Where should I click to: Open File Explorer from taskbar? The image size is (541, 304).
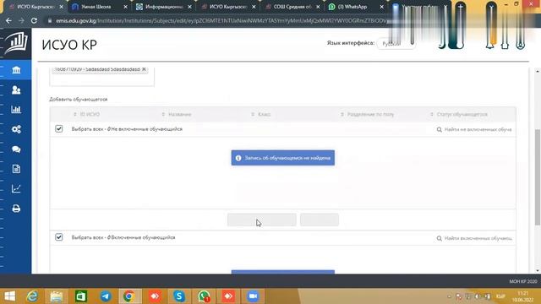[x=57, y=296]
